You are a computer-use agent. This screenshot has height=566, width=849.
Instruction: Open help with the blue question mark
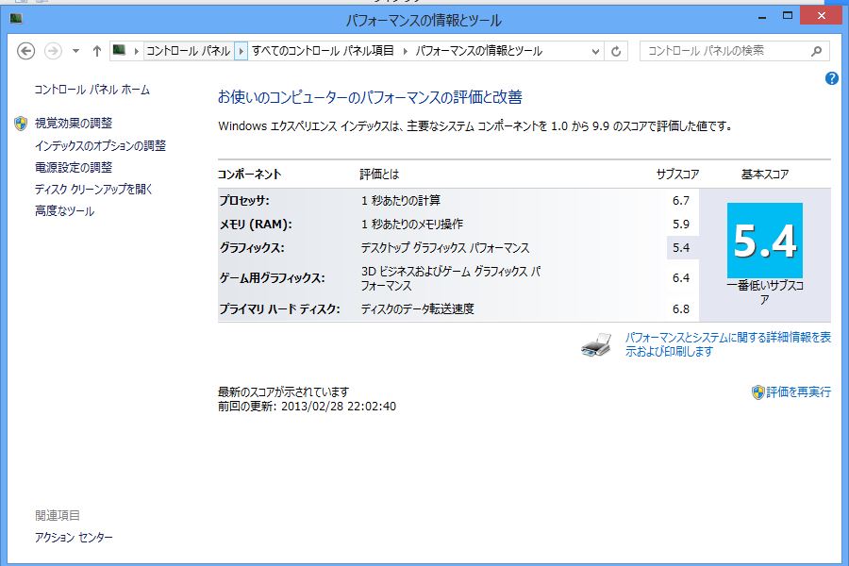832,78
